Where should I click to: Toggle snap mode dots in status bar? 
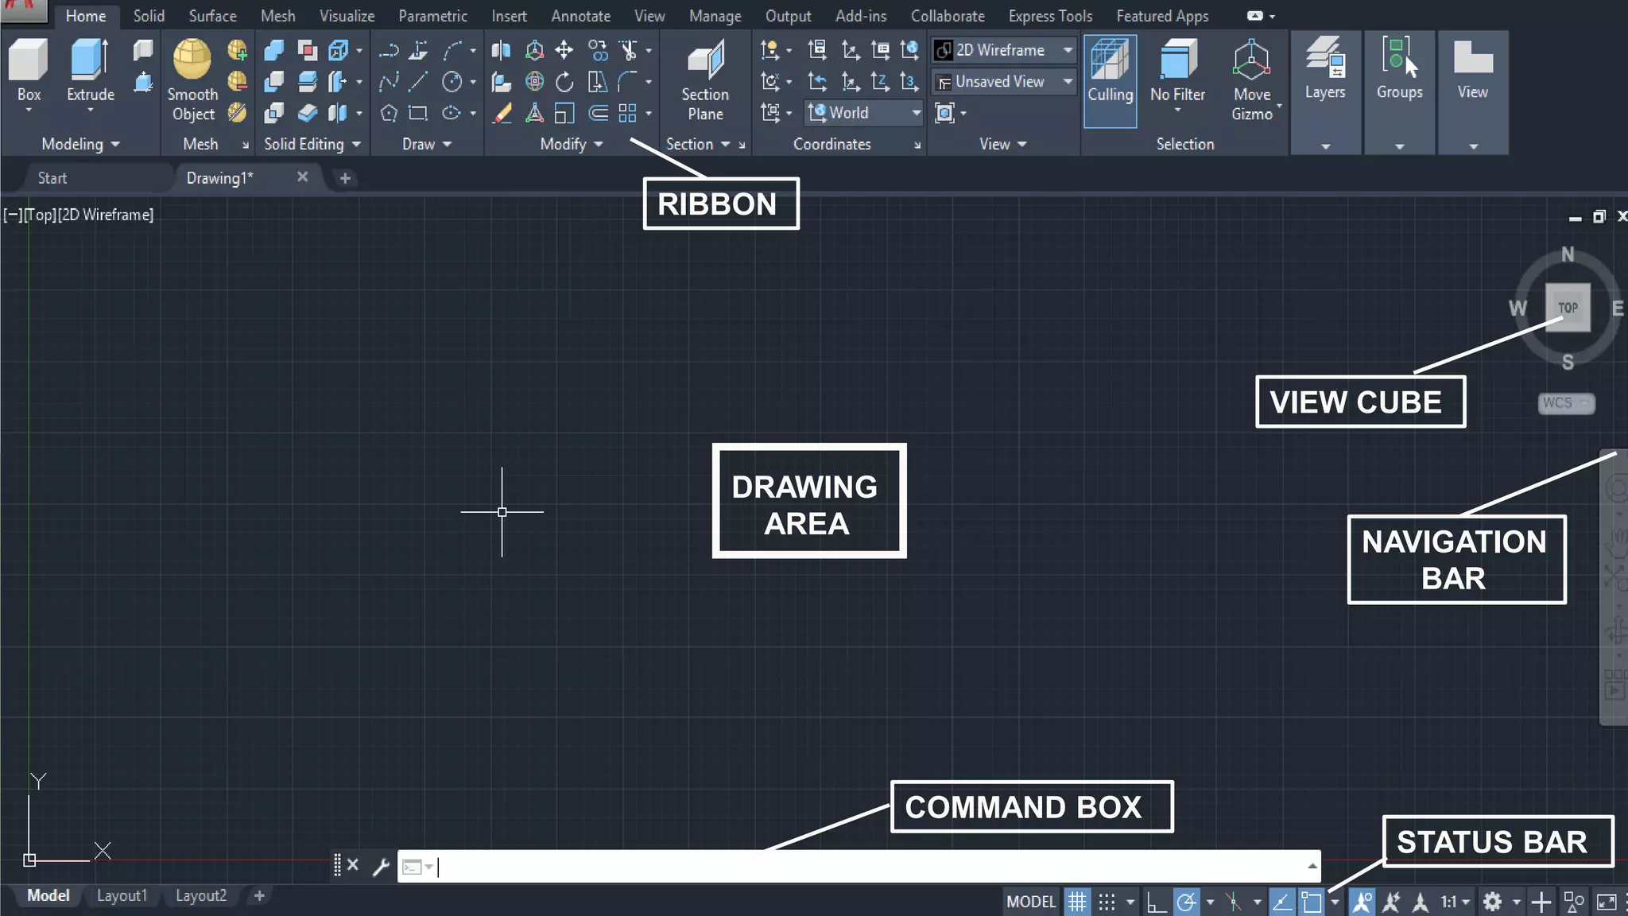pyautogui.click(x=1107, y=902)
